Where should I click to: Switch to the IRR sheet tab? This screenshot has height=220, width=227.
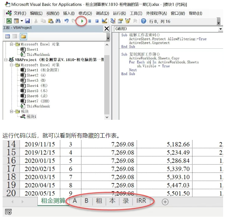pyautogui.click(x=141, y=201)
